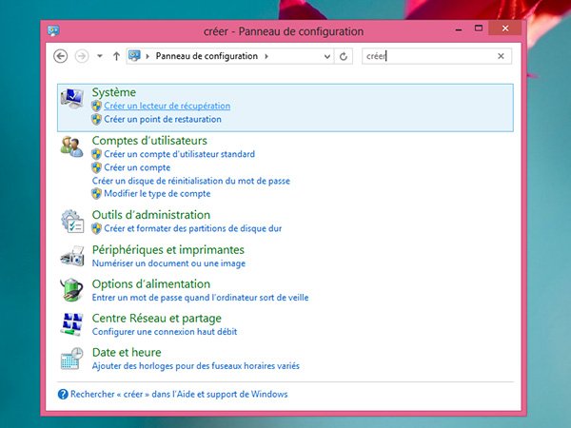Click Modifier le type de compte
The image size is (571, 428).
point(157,194)
